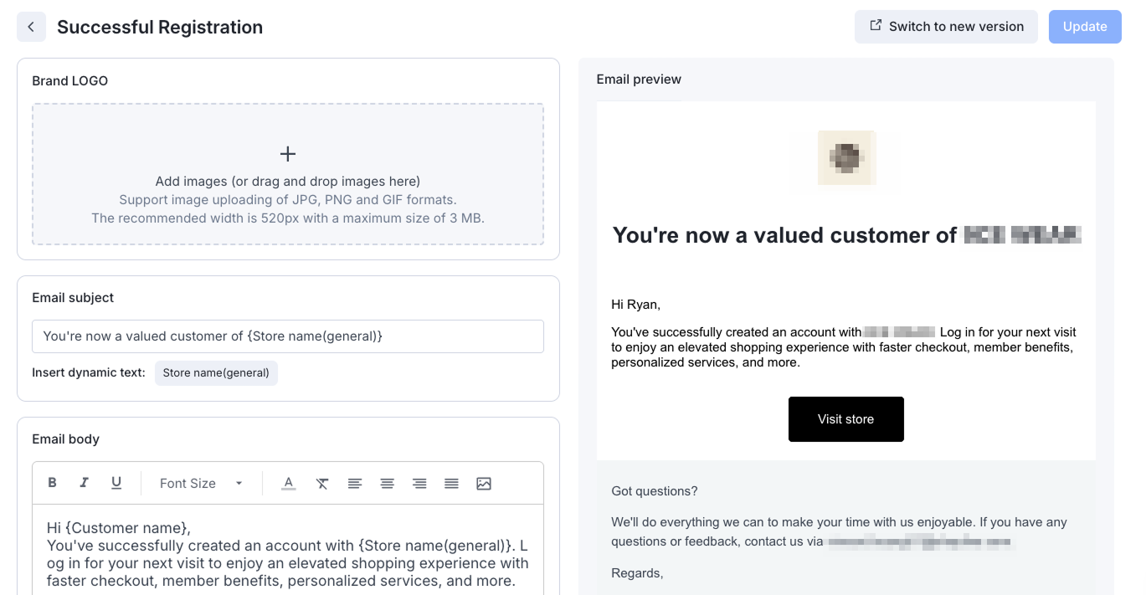Click Switch to new version button
Viewport: 1146px width, 595px height.
tap(946, 27)
